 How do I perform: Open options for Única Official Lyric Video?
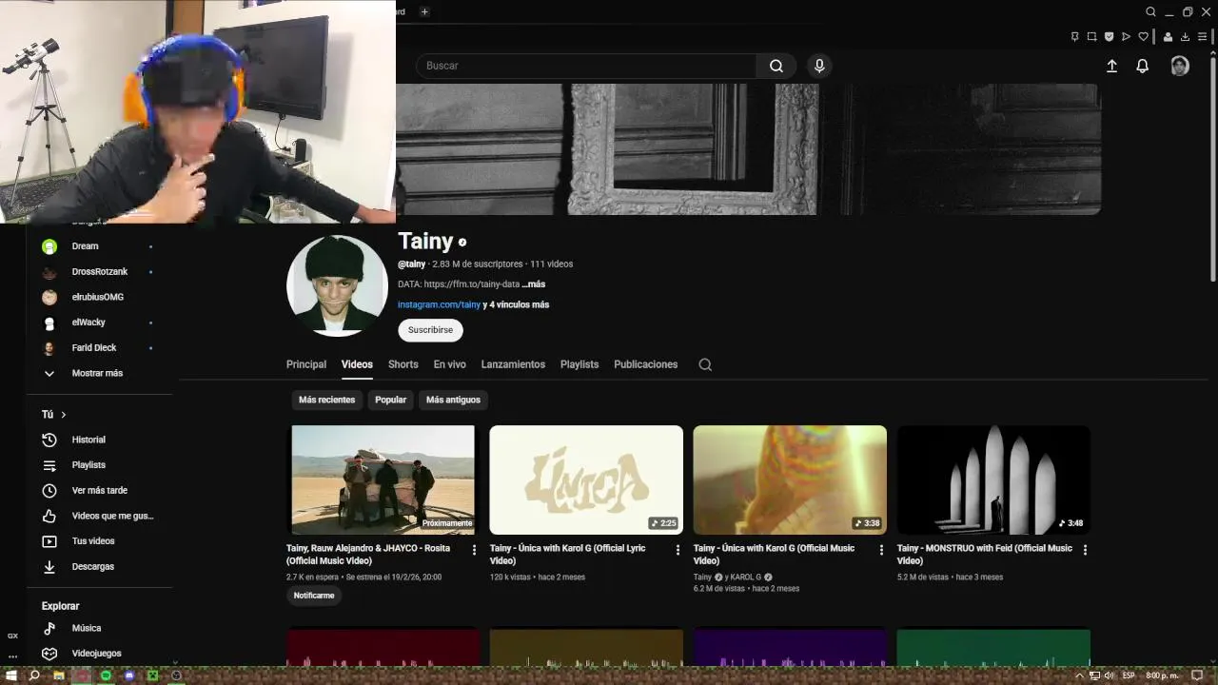pos(678,550)
